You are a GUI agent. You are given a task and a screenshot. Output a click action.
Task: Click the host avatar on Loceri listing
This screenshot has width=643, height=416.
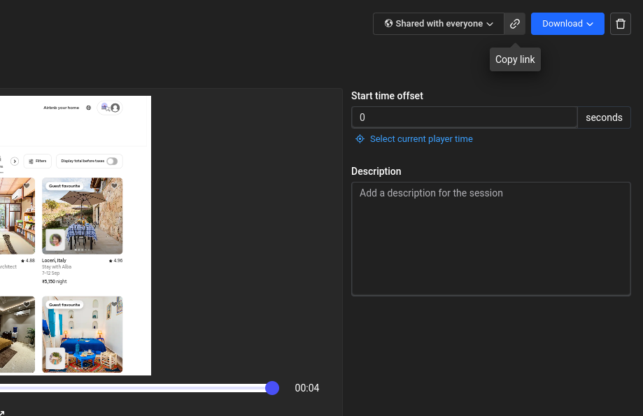point(55,240)
